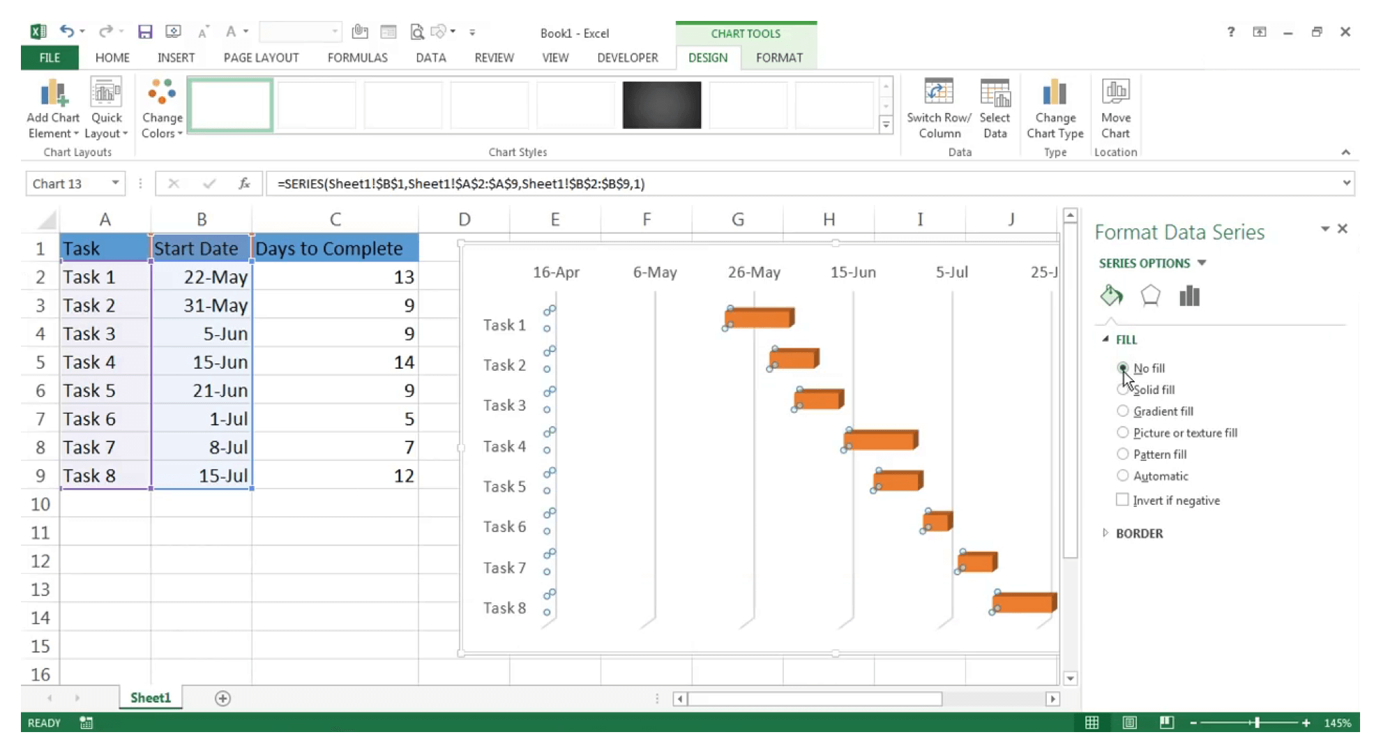Select the No fill radio button
1381x753 pixels.
tap(1122, 367)
